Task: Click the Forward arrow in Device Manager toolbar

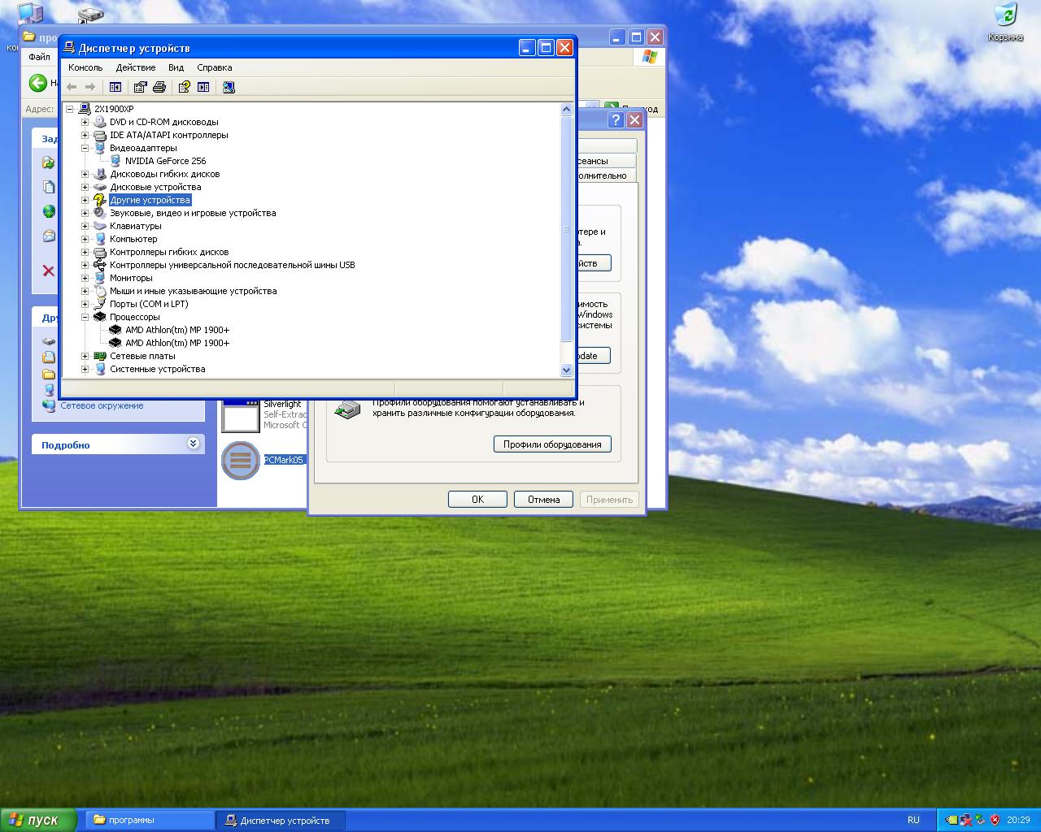Action: (90, 87)
